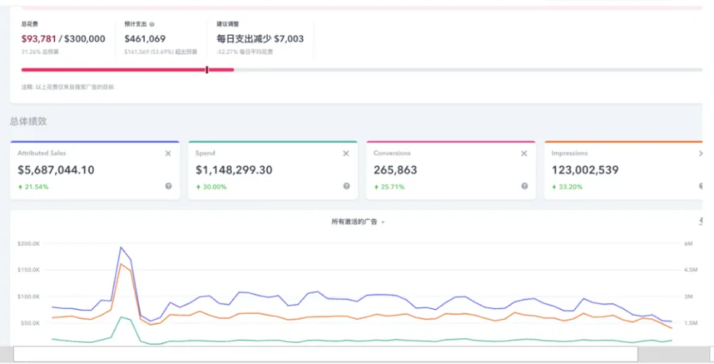This screenshot has width=714, height=364.
Task: Open help icon on Conversions card
Action: tap(525, 186)
